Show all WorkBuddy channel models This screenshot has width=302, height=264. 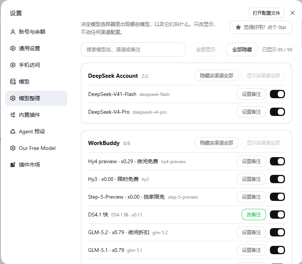coord(263,143)
